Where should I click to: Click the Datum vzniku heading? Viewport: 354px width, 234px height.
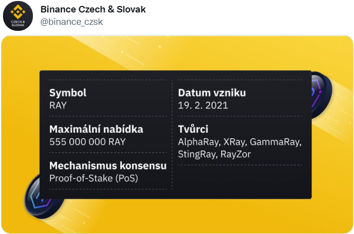pyautogui.click(x=212, y=93)
